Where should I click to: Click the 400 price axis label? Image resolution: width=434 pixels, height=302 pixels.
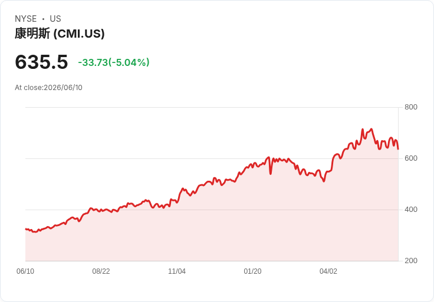coord(411,210)
